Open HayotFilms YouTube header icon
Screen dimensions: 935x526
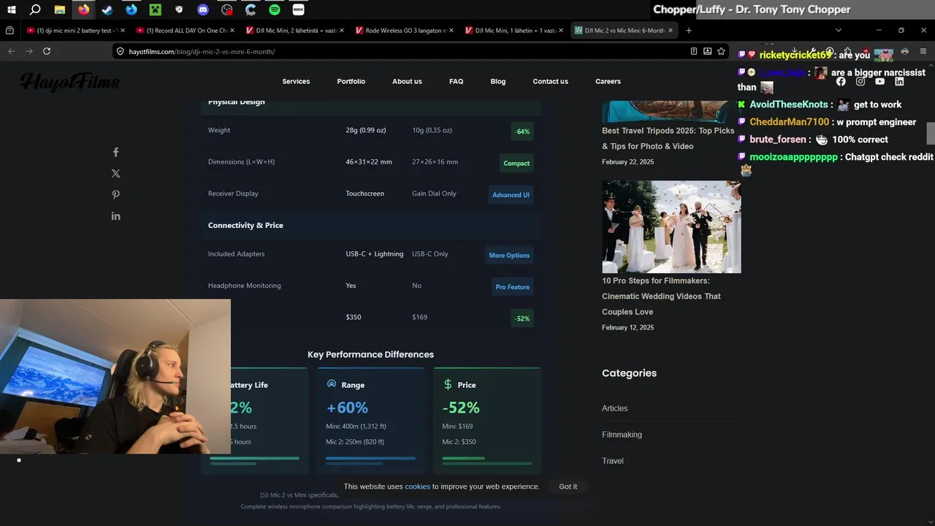879,81
